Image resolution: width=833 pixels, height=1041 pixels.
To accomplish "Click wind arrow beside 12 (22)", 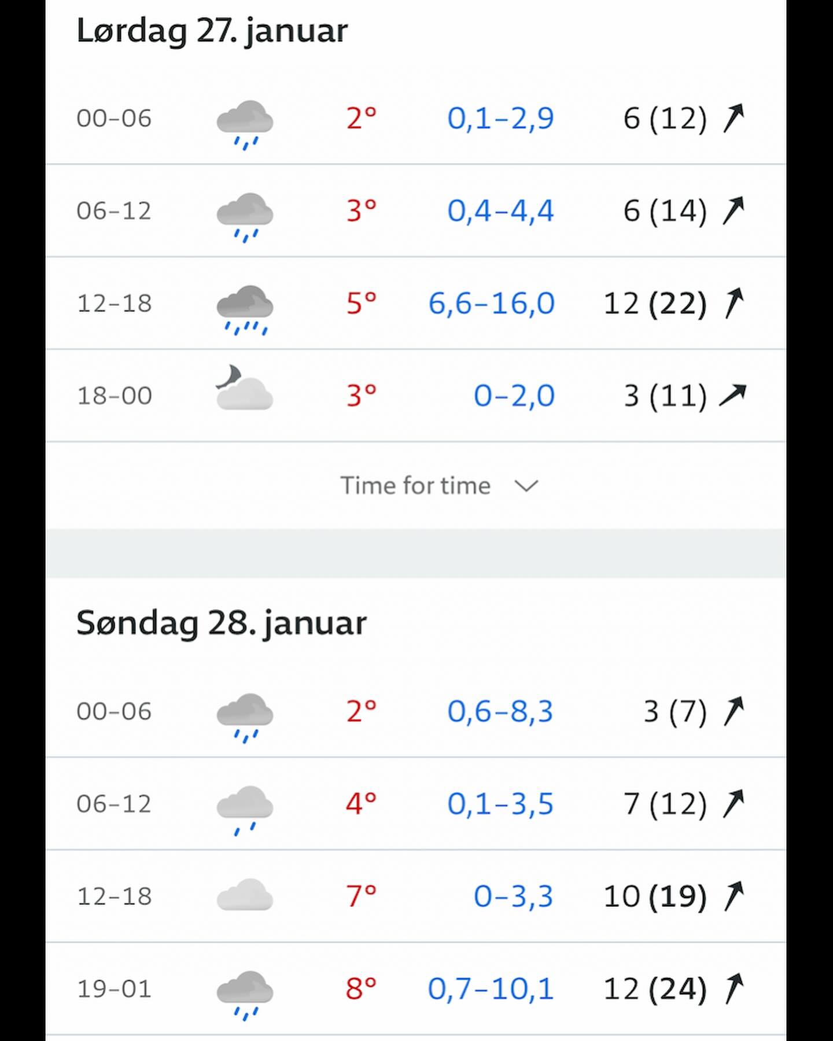I will coord(734,303).
